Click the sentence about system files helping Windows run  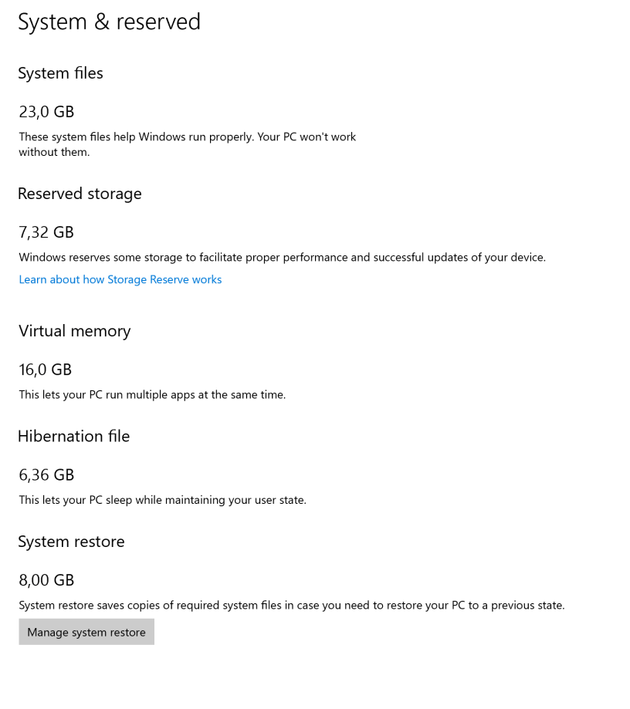131,137
